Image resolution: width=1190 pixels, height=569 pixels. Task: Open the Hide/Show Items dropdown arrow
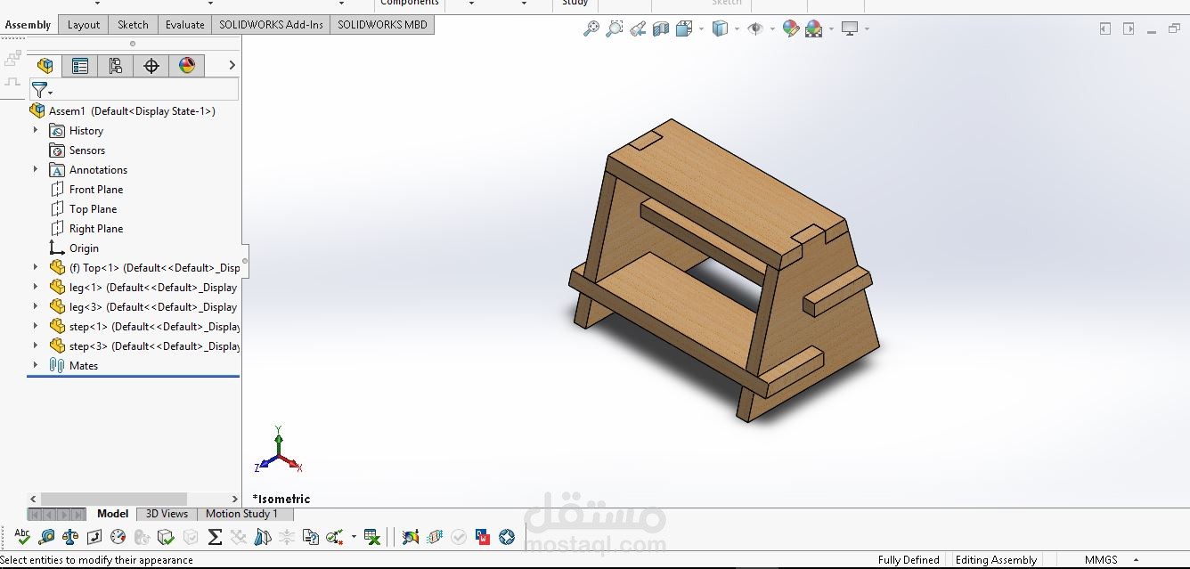pos(772,29)
